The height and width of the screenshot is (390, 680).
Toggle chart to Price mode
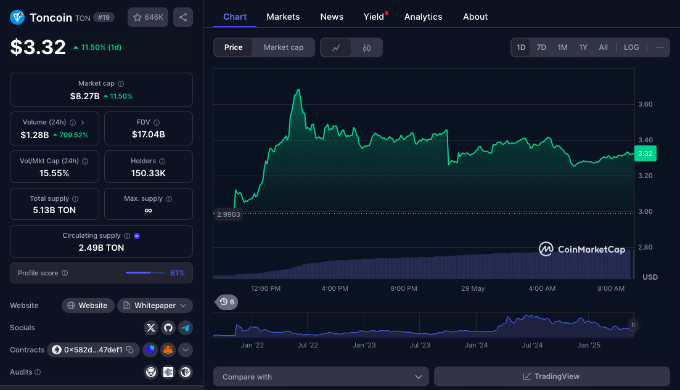pyautogui.click(x=233, y=47)
